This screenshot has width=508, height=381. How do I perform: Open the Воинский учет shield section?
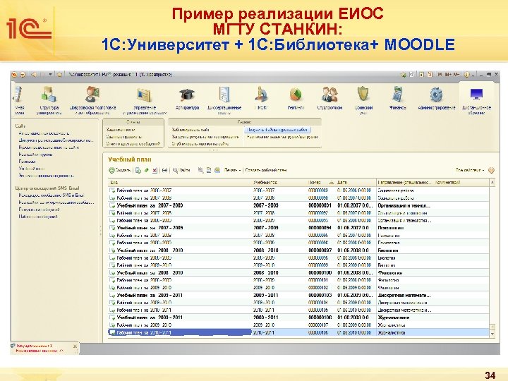[363, 100]
